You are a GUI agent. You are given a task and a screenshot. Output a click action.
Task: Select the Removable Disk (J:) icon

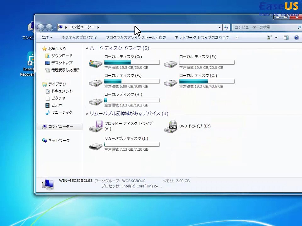pyautogui.click(x=96, y=147)
